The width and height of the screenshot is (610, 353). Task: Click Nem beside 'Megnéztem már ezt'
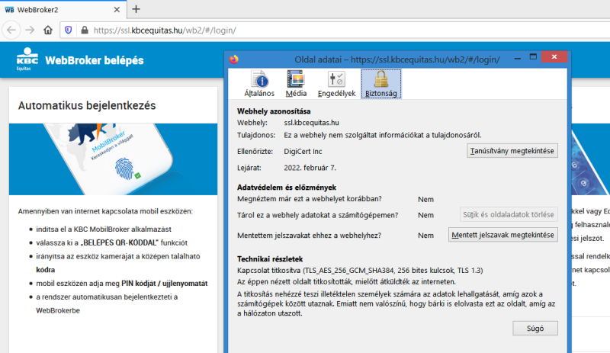point(425,199)
